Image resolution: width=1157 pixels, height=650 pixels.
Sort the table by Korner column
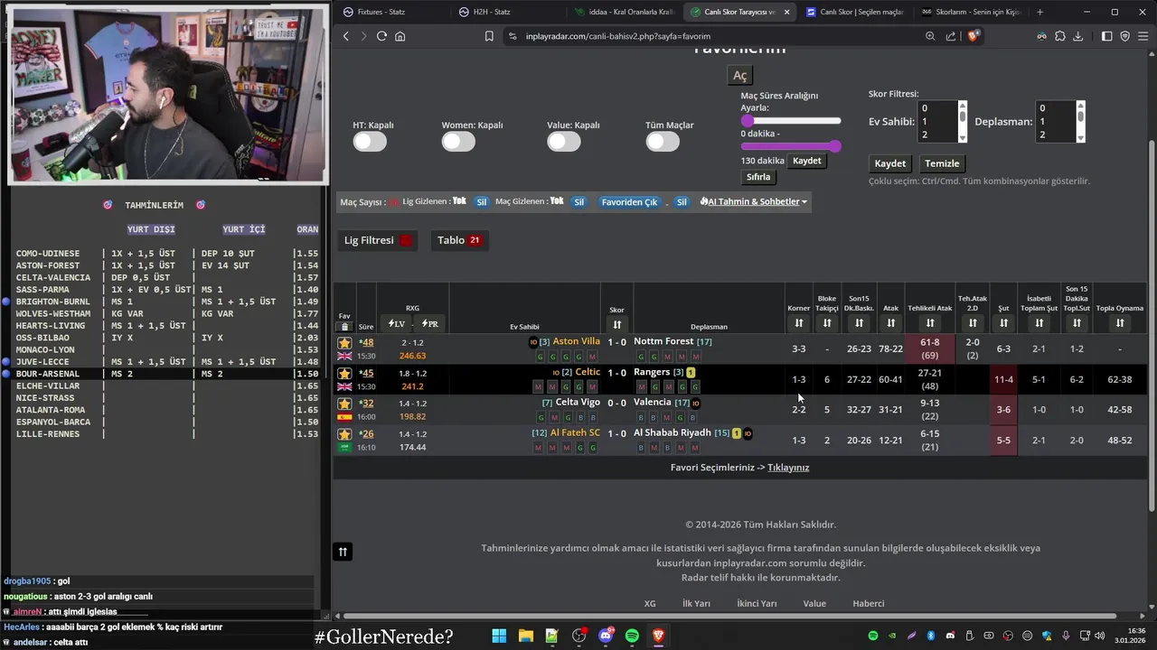click(x=799, y=323)
